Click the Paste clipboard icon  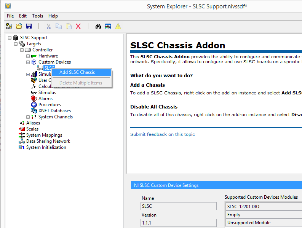pos(69,26)
